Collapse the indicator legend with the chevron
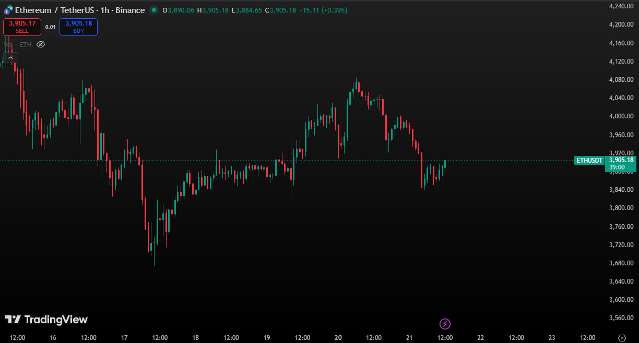The width and height of the screenshot is (639, 343). click(11, 57)
